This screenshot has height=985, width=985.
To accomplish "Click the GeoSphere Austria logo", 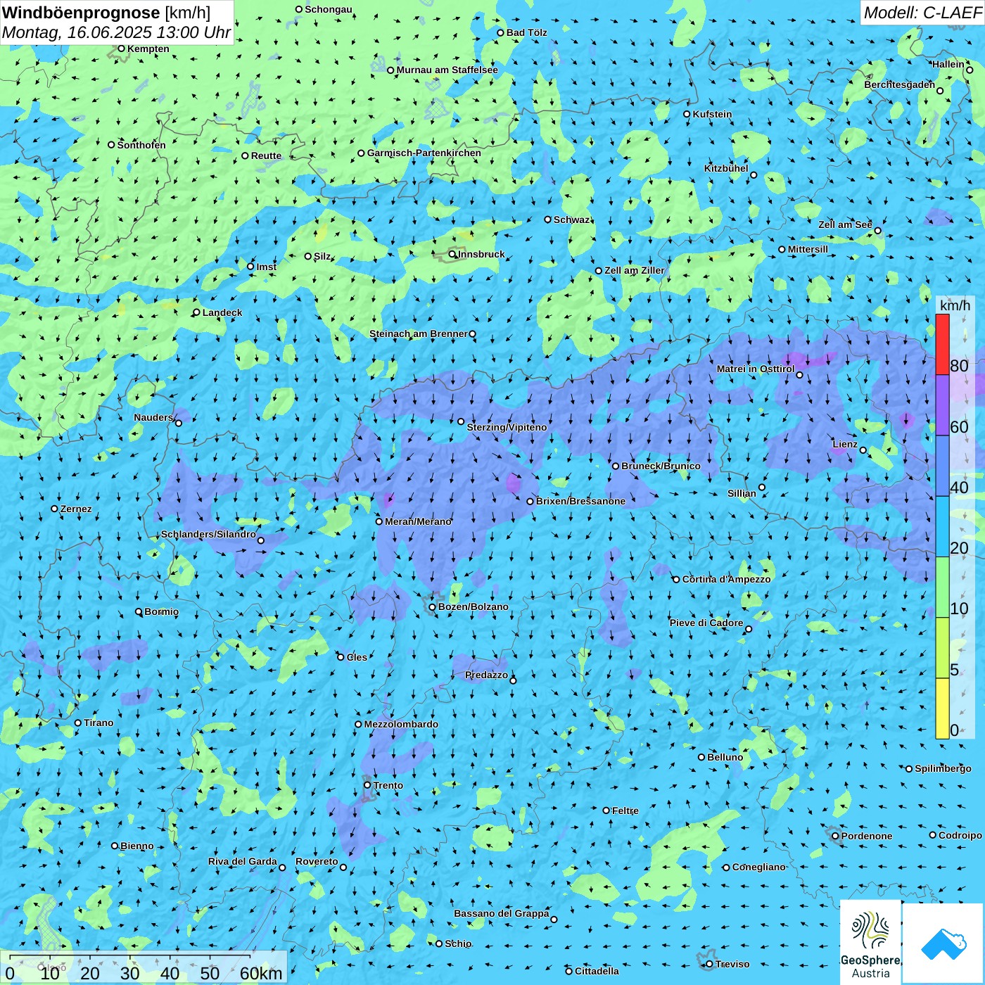I will (x=870, y=941).
